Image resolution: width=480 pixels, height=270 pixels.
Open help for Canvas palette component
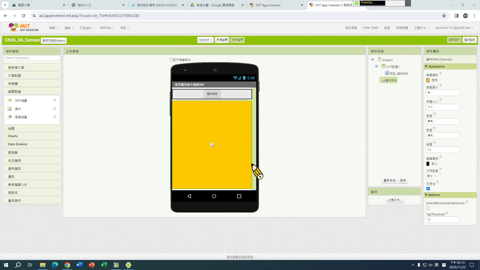54,109
